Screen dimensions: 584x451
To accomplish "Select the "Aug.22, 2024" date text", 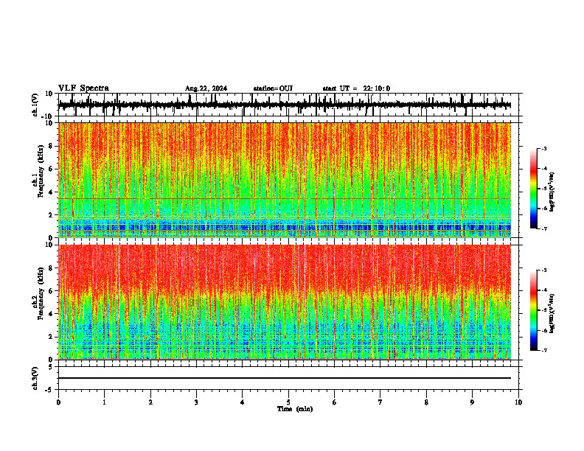I will tap(206, 88).
